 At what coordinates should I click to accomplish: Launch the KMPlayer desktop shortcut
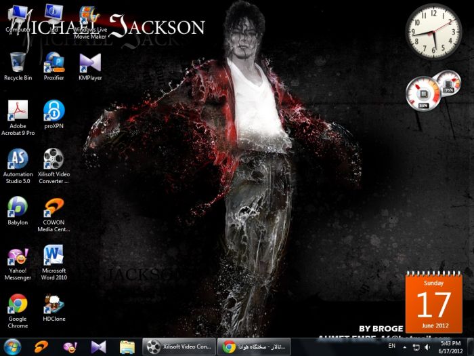pos(90,66)
